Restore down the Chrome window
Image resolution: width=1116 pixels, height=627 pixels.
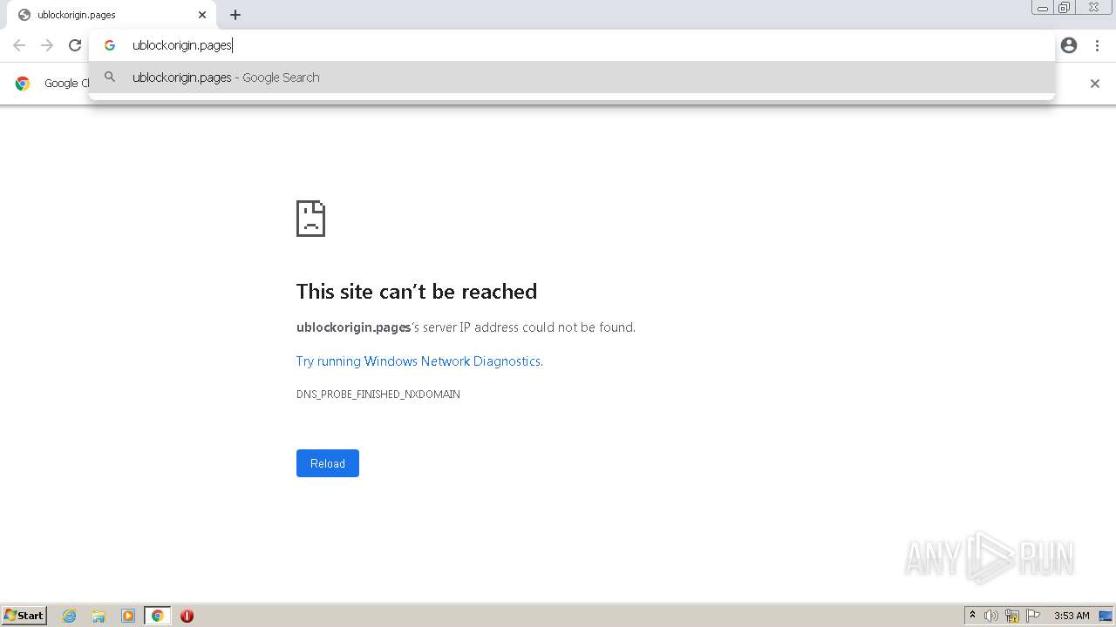pyautogui.click(x=1065, y=8)
